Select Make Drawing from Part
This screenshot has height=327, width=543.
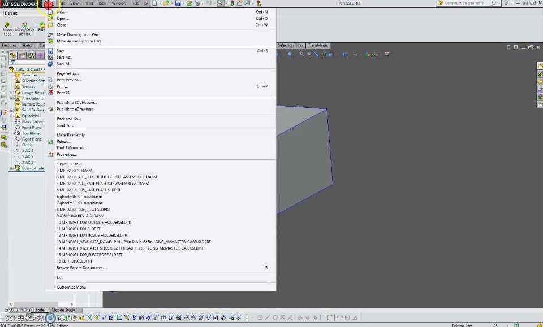pos(78,34)
